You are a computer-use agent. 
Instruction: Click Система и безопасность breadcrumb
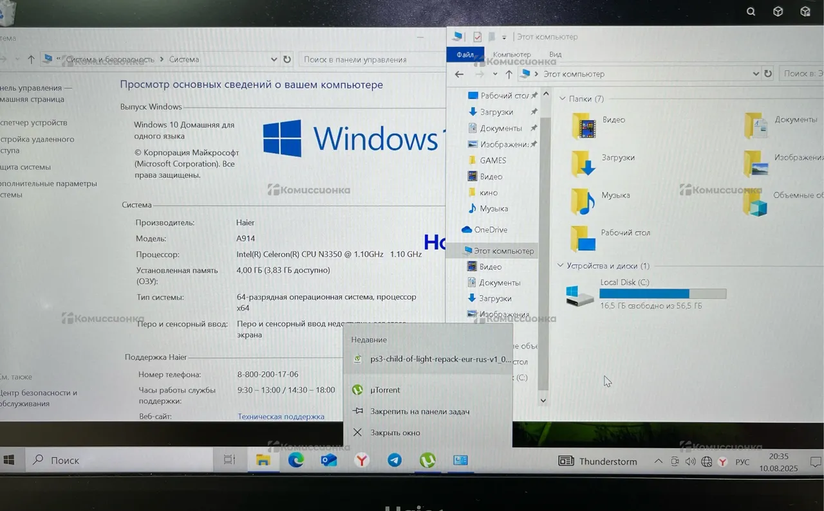[109, 59]
